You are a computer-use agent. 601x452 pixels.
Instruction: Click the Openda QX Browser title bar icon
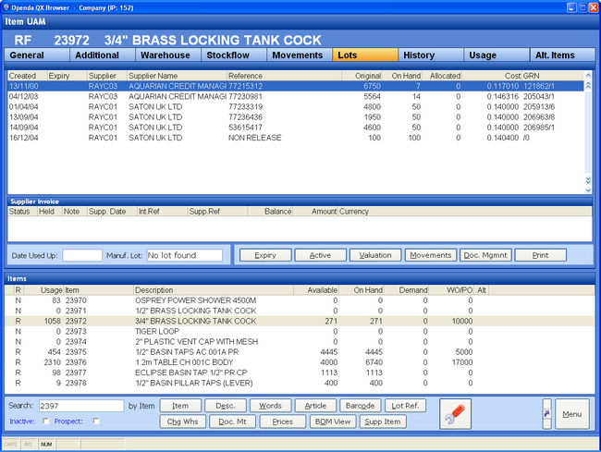[x=6, y=7]
